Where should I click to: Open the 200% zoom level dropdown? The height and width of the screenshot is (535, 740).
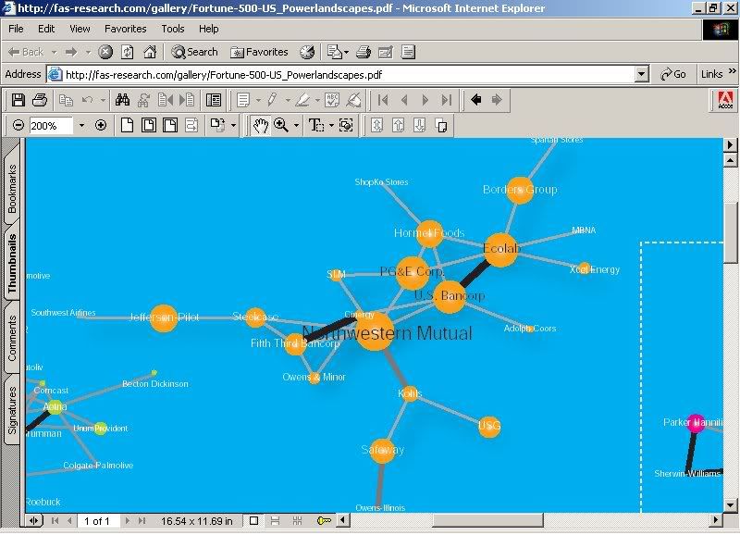[x=81, y=125]
